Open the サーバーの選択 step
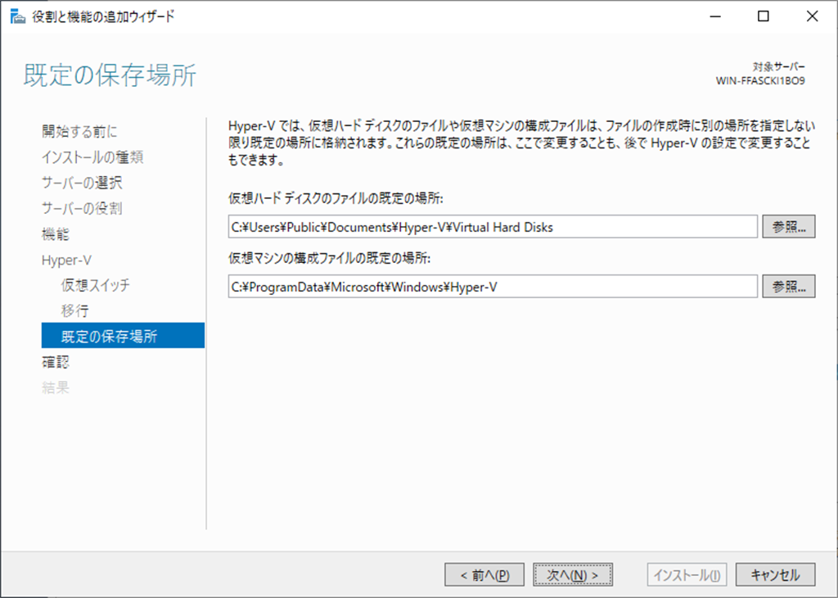This screenshot has width=838, height=598. pos(82,183)
